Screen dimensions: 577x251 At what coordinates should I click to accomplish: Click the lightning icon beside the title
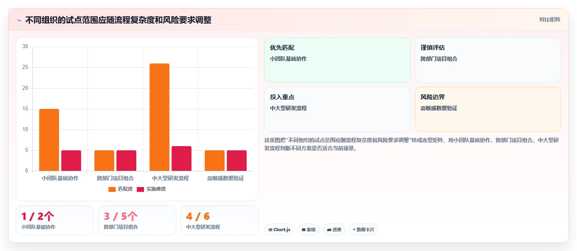[19, 20]
